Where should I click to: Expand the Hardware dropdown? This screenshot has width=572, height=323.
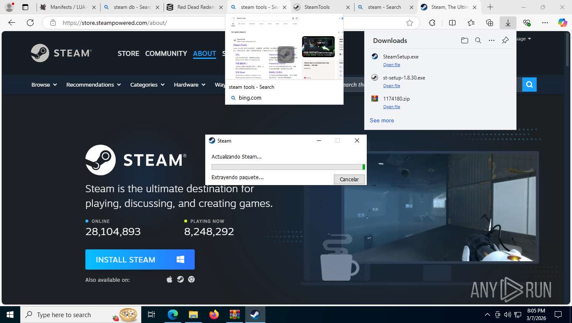coord(190,85)
